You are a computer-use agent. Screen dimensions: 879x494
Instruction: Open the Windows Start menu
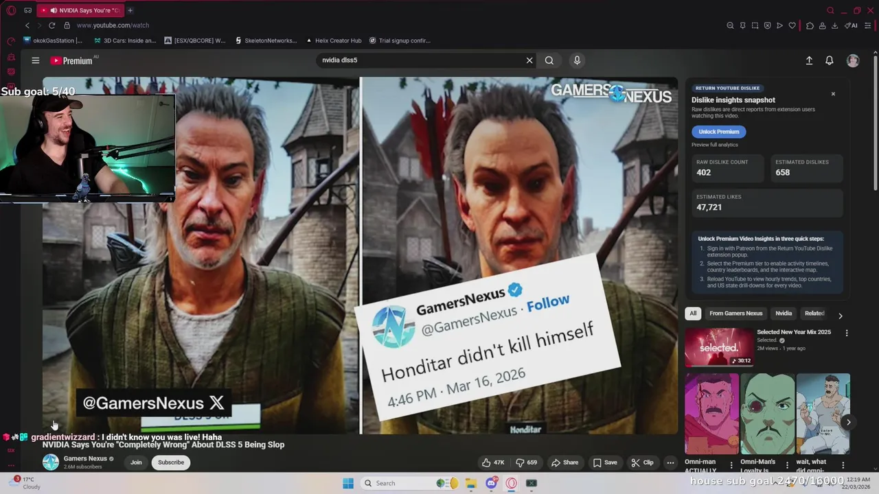pos(348,483)
